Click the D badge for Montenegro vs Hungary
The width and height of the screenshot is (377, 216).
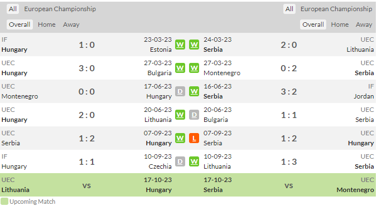pos(180,91)
